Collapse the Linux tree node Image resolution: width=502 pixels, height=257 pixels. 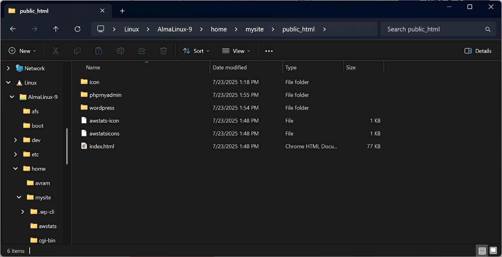pyautogui.click(x=8, y=83)
